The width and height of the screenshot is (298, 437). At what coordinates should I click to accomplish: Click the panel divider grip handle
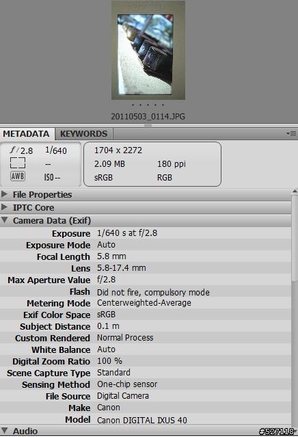point(148,125)
